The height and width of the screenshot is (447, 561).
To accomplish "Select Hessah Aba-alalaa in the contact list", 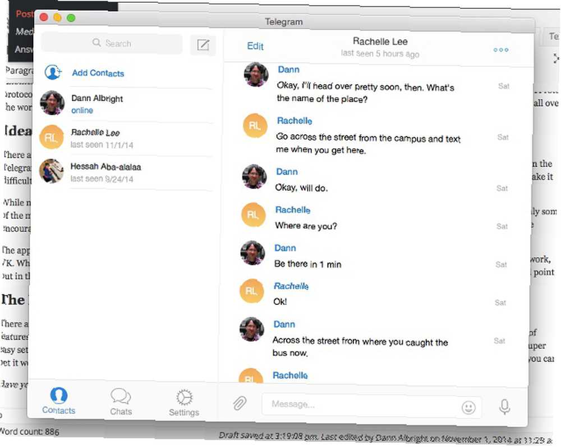I will click(125, 172).
